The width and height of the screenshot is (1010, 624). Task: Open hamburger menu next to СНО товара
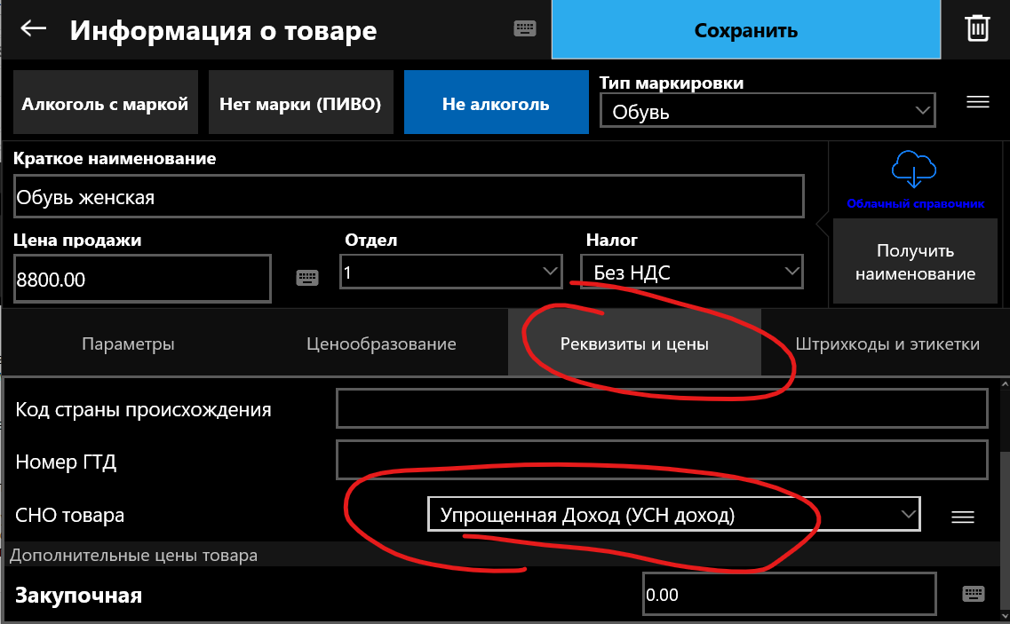[x=963, y=517]
